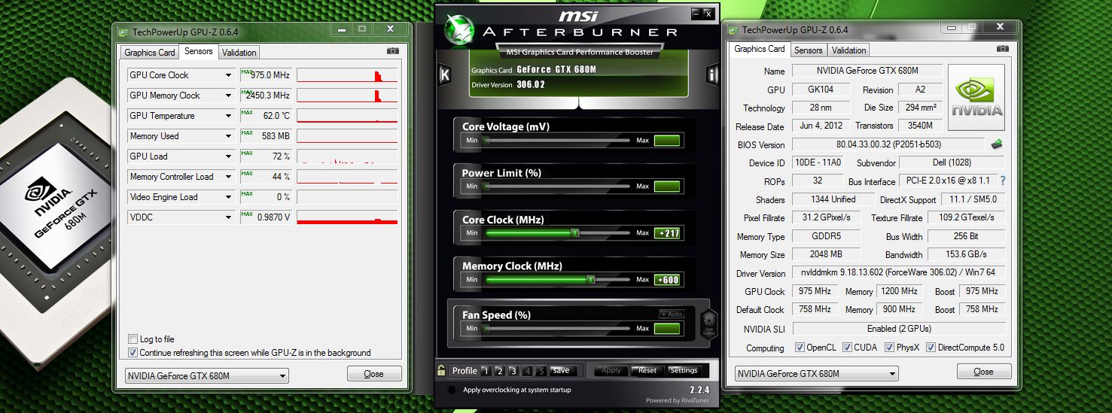Click the Fan Speed slider track
Screen dimensions: 1112x413
[557, 329]
